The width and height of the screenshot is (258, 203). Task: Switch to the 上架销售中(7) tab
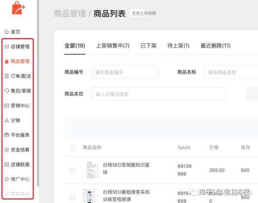(x=112, y=46)
